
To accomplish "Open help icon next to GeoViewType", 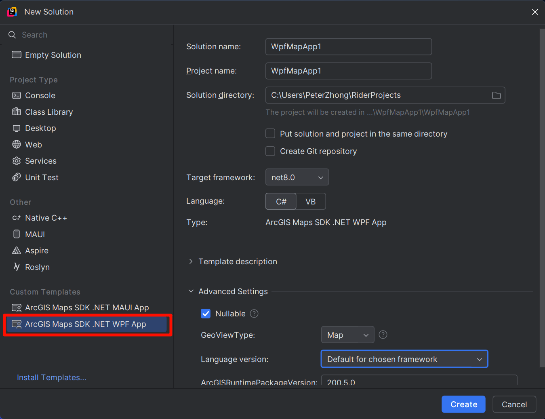I will pyautogui.click(x=383, y=335).
